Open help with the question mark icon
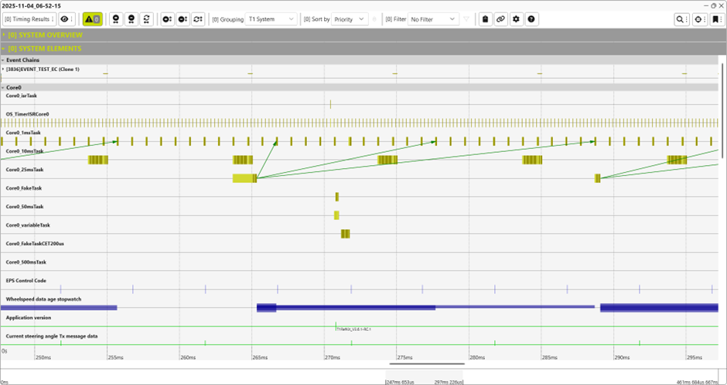 click(x=532, y=19)
